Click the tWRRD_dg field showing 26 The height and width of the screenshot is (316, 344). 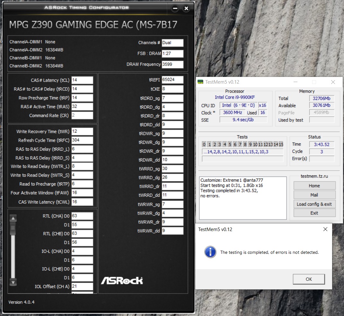click(x=173, y=177)
